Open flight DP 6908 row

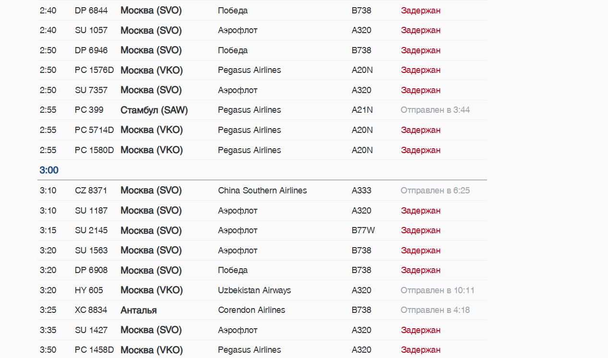pyautogui.click(x=91, y=270)
